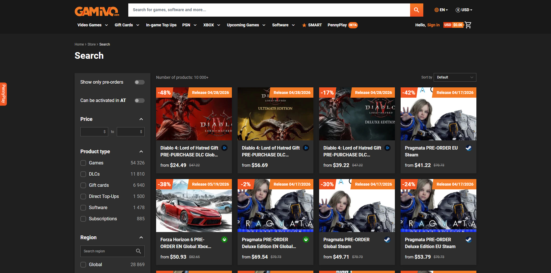551x273 pixels.
Task: Open Pragmata PRE-ORDER EU Steam title
Action: (431, 151)
